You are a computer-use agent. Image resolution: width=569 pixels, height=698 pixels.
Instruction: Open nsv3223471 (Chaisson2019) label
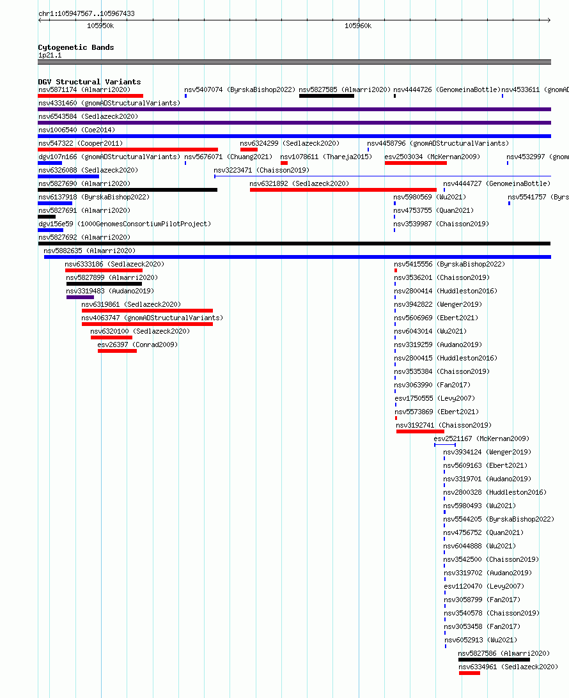click(x=261, y=170)
